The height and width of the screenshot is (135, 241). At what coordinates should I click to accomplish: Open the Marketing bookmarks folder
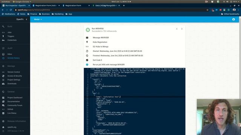click(x=58, y=14)
